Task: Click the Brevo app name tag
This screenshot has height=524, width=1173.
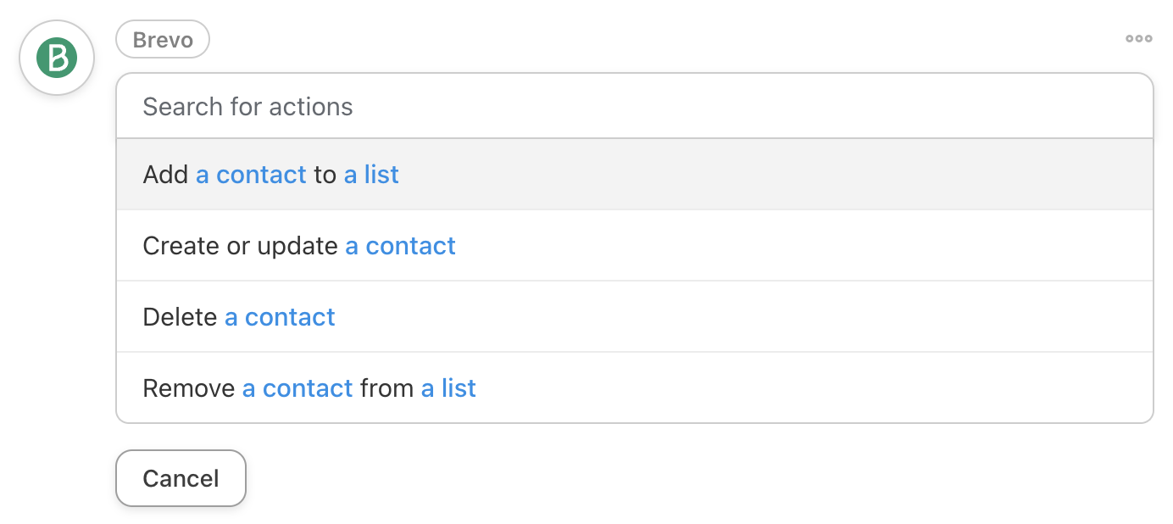Action: tap(163, 40)
